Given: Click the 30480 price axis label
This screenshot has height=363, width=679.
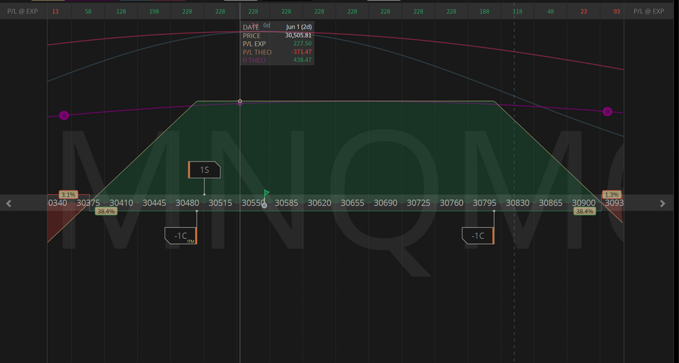Looking at the screenshot, I should pos(187,203).
